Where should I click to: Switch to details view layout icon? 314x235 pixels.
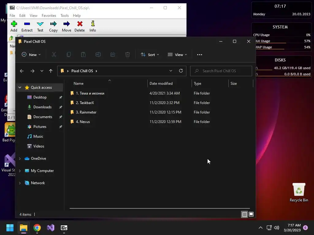[x=244, y=214]
